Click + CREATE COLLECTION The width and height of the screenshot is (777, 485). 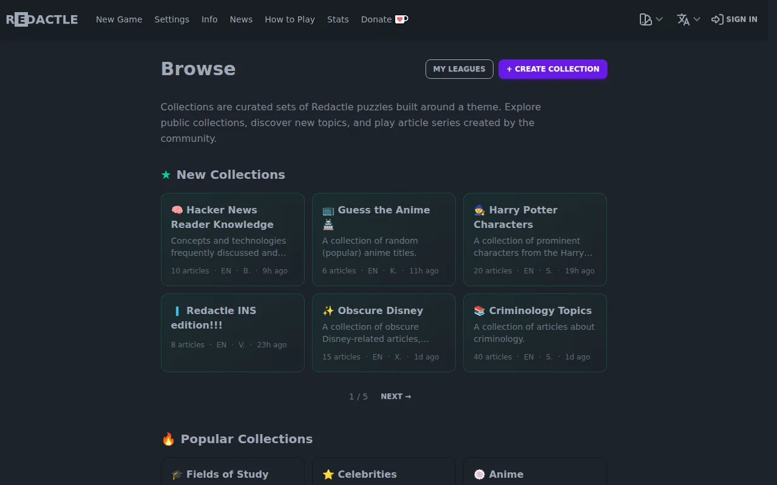[x=553, y=69]
